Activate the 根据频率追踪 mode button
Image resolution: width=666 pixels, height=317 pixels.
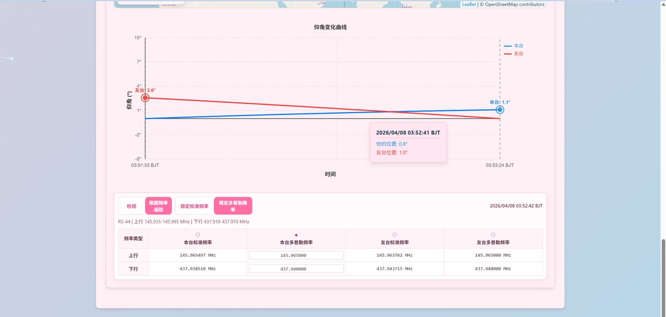[x=158, y=206]
